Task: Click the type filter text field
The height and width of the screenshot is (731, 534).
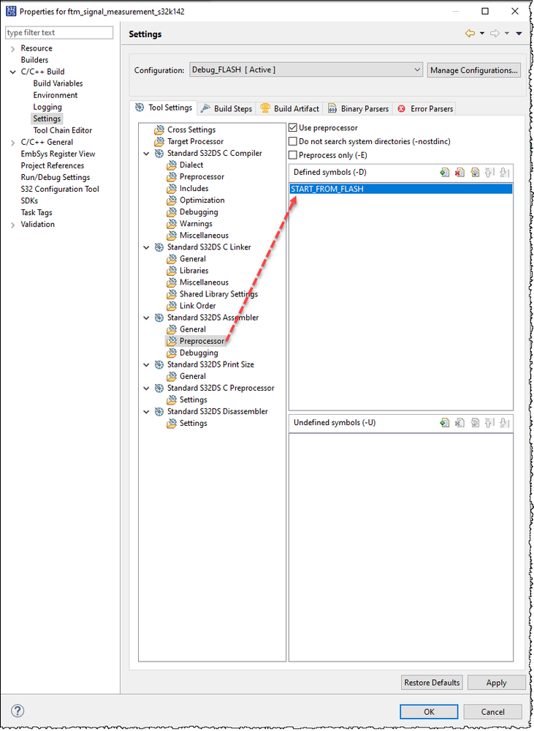Action: 59,33
